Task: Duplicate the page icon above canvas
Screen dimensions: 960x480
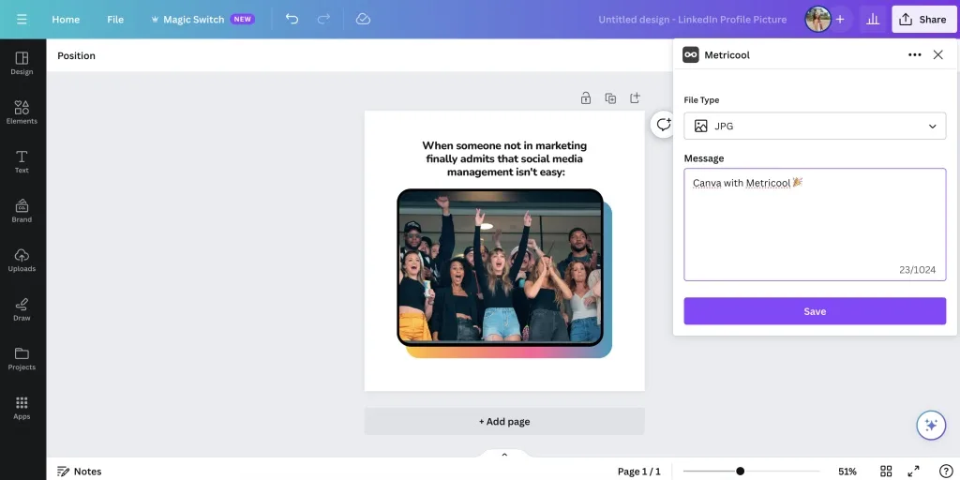Action: (x=610, y=97)
